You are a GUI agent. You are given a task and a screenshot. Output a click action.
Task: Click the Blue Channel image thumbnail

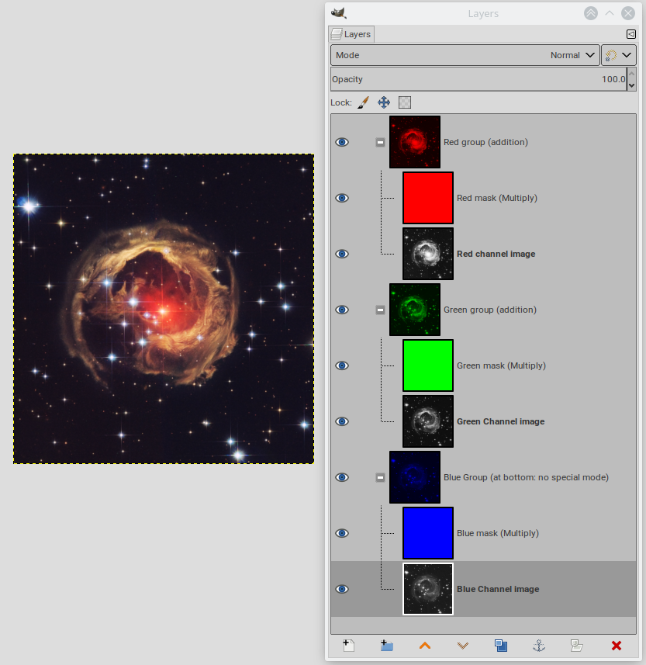tap(428, 589)
